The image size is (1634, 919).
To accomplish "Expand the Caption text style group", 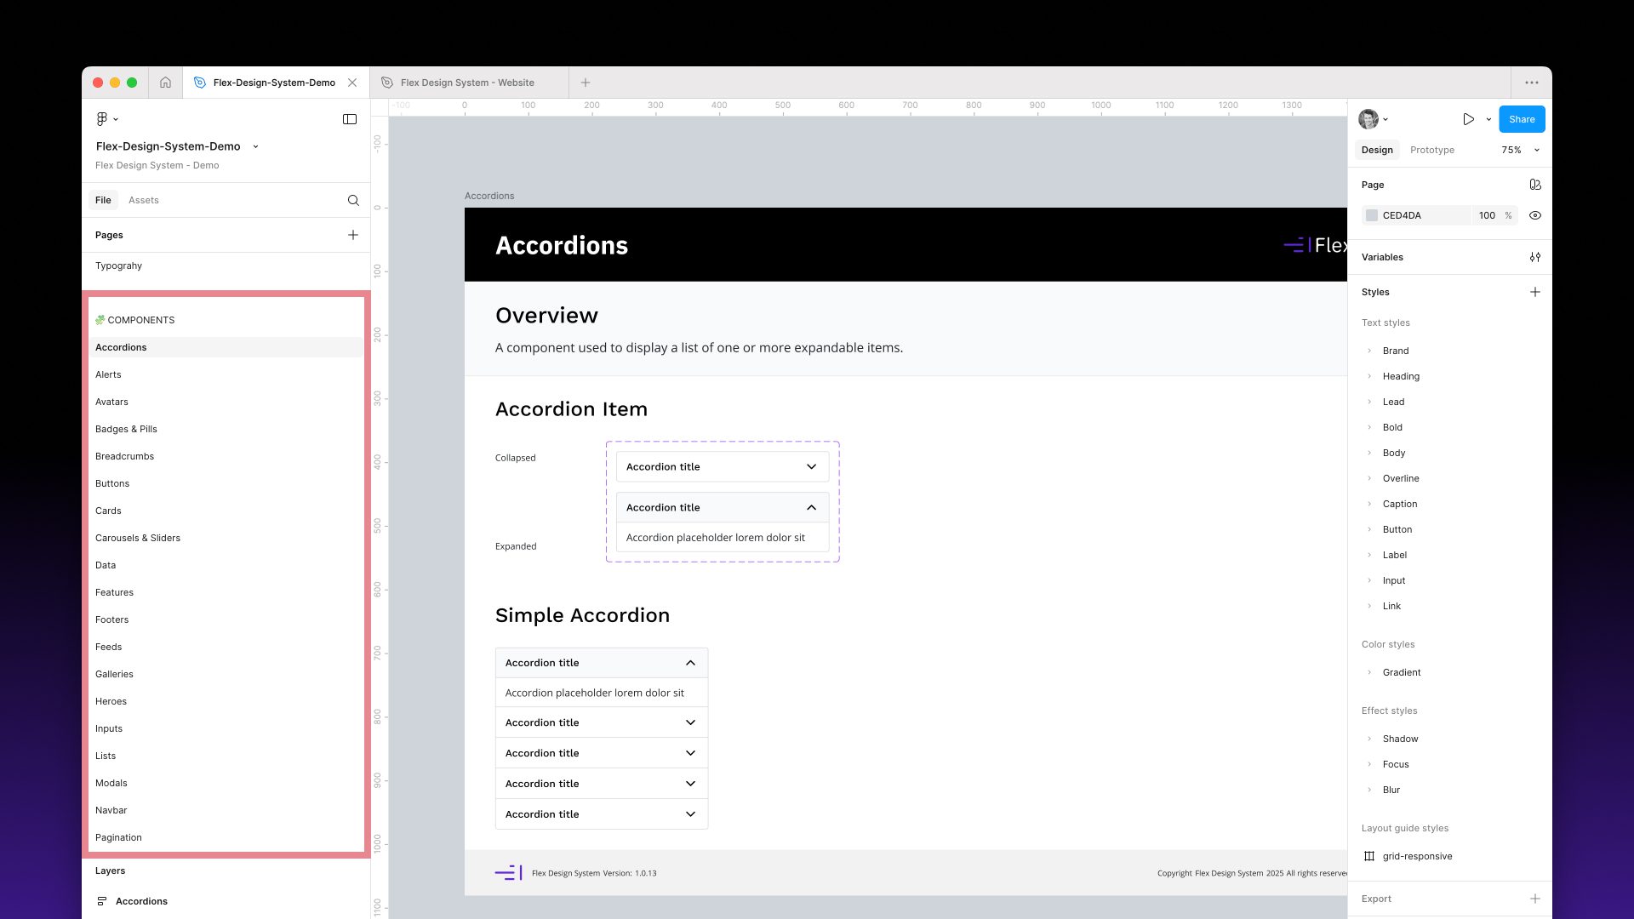I will 1369,504.
